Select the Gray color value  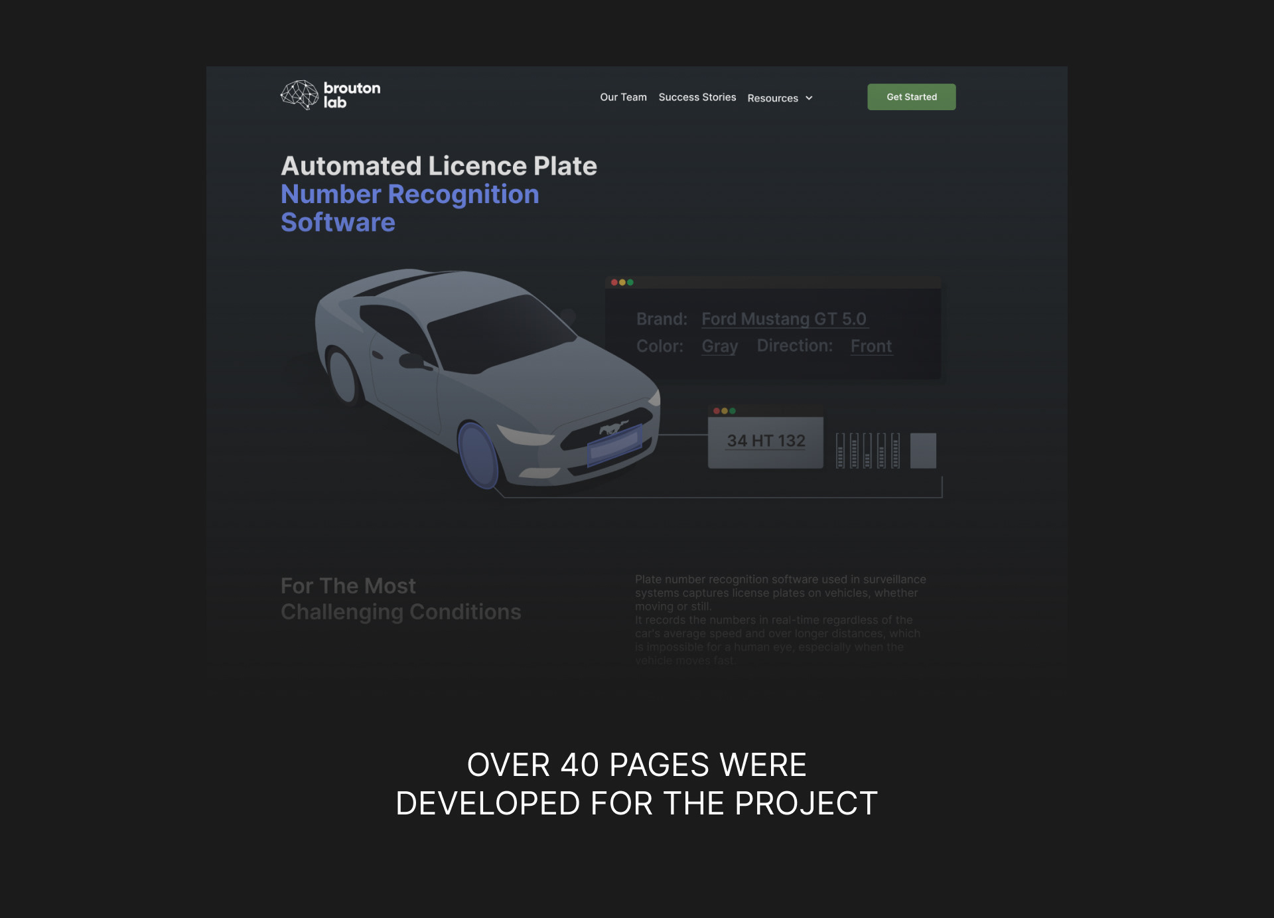tap(719, 346)
